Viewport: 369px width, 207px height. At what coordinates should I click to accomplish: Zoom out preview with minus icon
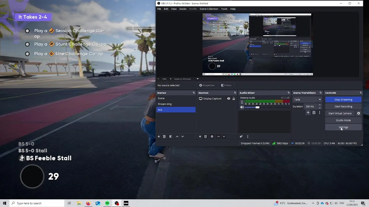click(158, 79)
